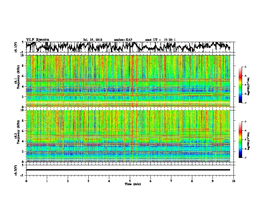This screenshot has height=203, width=263.
Task: Click the "8" kHz tick on the ch.2 axis
Action: pos(23,121)
